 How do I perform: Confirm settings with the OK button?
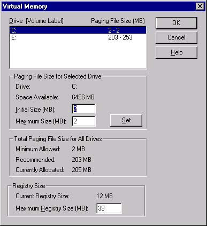tap(177, 23)
